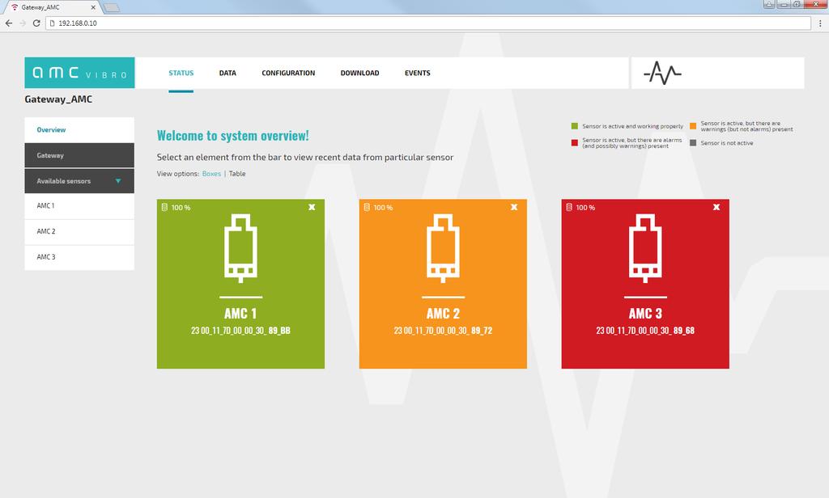Collapse the Available sensors list arrow
Viewport: 829px width, 498px height.
coord(118,181)
